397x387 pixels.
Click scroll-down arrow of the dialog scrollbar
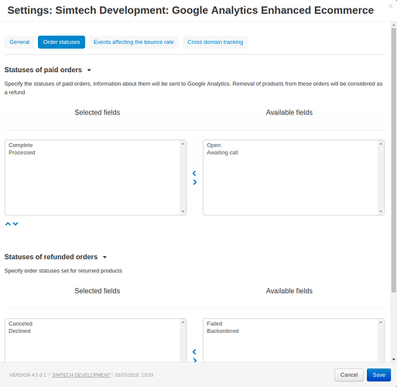394,359
